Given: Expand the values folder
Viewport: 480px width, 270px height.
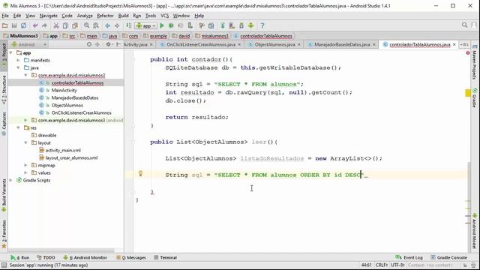Looking at the screenshot, I should pos(25,173).
